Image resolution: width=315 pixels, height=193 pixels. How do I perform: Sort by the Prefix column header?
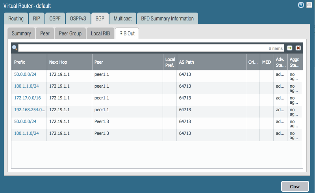pyautogui.click(x=28, y=62)
